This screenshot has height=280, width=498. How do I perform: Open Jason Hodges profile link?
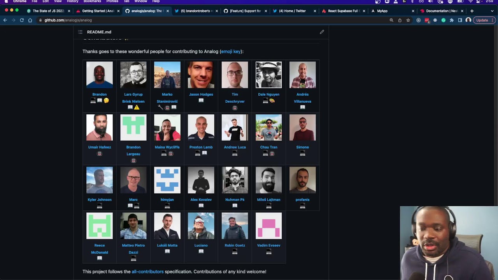coord(201,94)
